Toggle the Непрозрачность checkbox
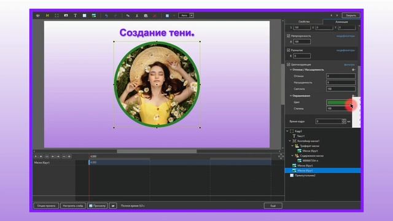Image resolution: width=393 pixels, height=221 pixels. [x=289, y=36]
